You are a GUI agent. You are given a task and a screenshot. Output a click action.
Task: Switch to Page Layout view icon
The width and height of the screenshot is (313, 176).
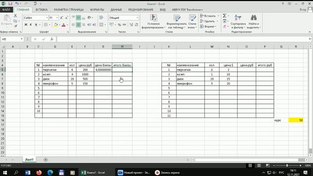click(x=259, y=165)
